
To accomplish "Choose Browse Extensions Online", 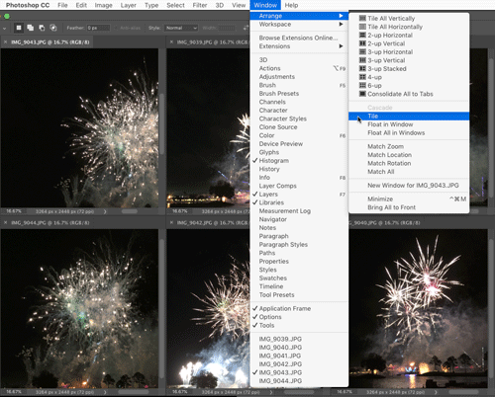I will tap(299, 38).
